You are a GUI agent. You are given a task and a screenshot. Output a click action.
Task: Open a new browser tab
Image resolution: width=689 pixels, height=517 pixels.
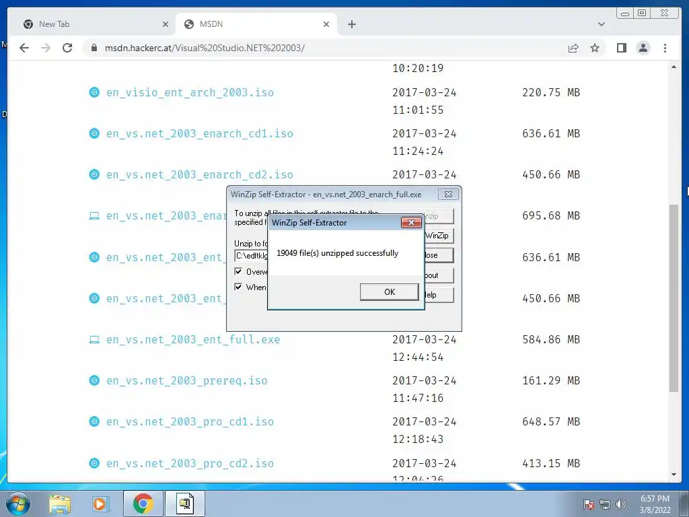click(x=351, y=24)
